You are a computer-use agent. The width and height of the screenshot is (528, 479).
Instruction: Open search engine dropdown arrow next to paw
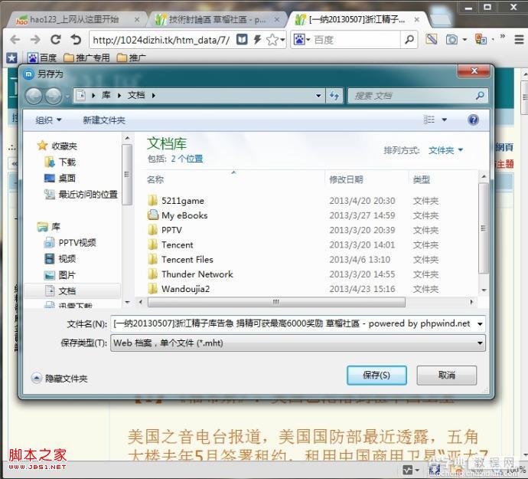(308, 40)
